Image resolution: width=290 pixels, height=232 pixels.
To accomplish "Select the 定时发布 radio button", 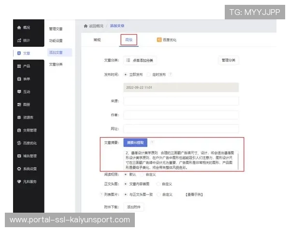I will click(x=148, y=74).
